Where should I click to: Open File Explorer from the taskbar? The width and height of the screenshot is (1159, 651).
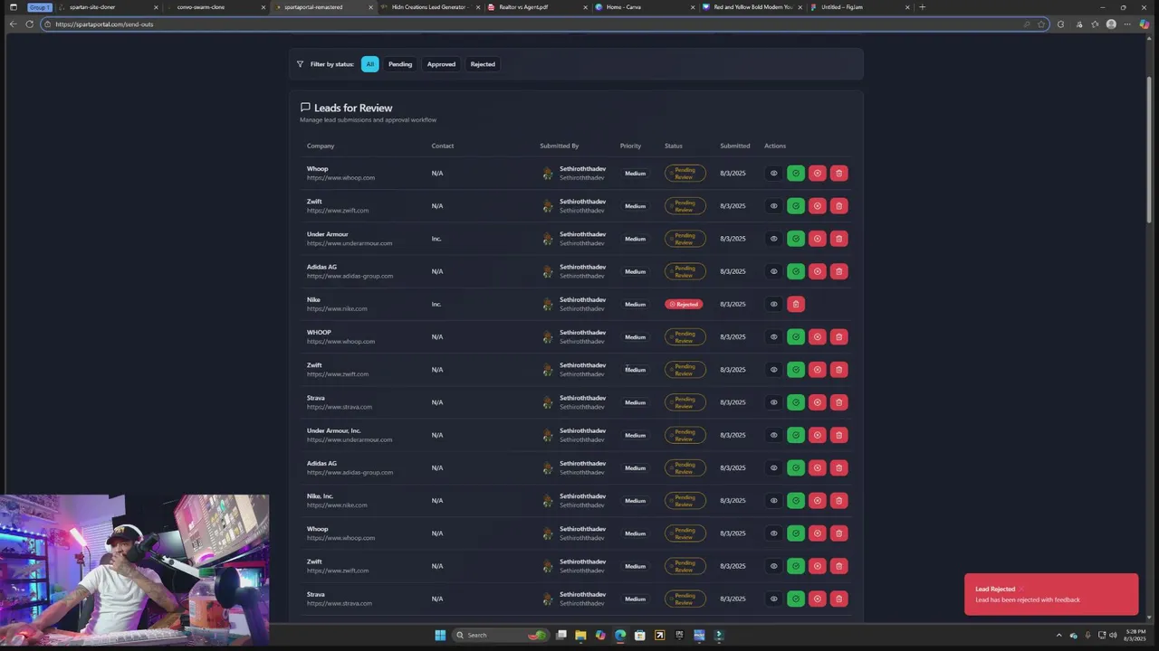[580, 635]
